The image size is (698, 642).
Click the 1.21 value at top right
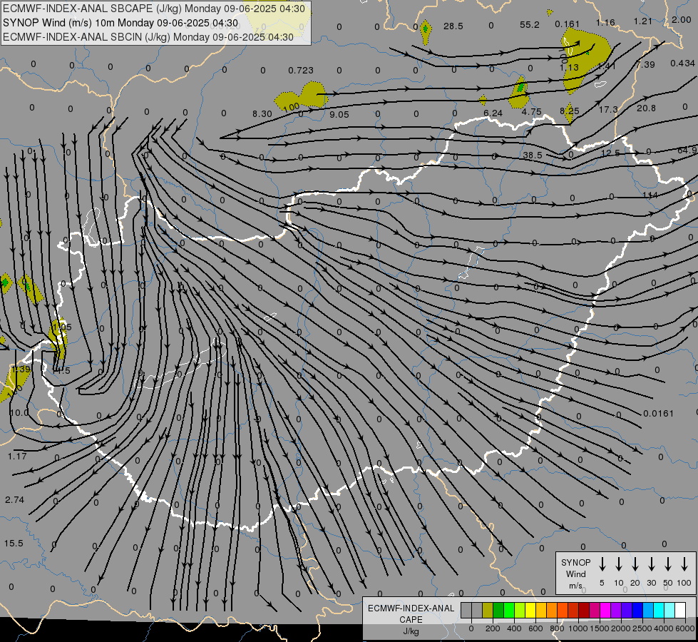[643, 21]
